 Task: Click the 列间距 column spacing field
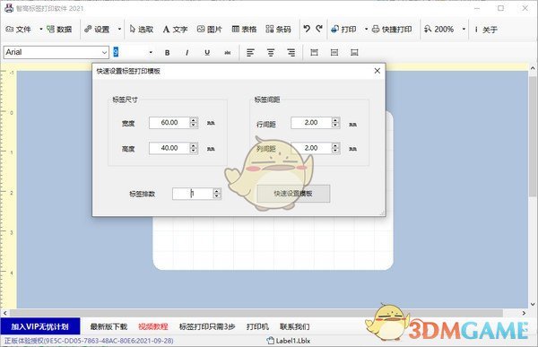coord(311,148)
